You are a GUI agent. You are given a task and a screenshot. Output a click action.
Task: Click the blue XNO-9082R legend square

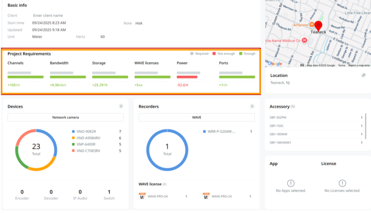click(73, 131)
